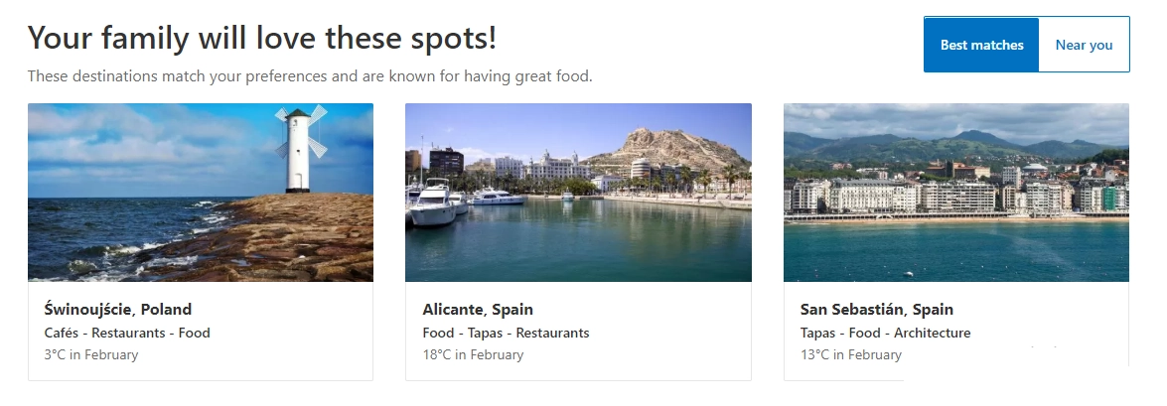Click the 18°C in February temperature

pyautogui.click(x=473, y=354)
